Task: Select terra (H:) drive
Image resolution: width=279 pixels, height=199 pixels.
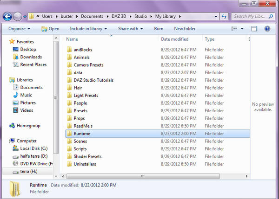Action: pos(29,171)
